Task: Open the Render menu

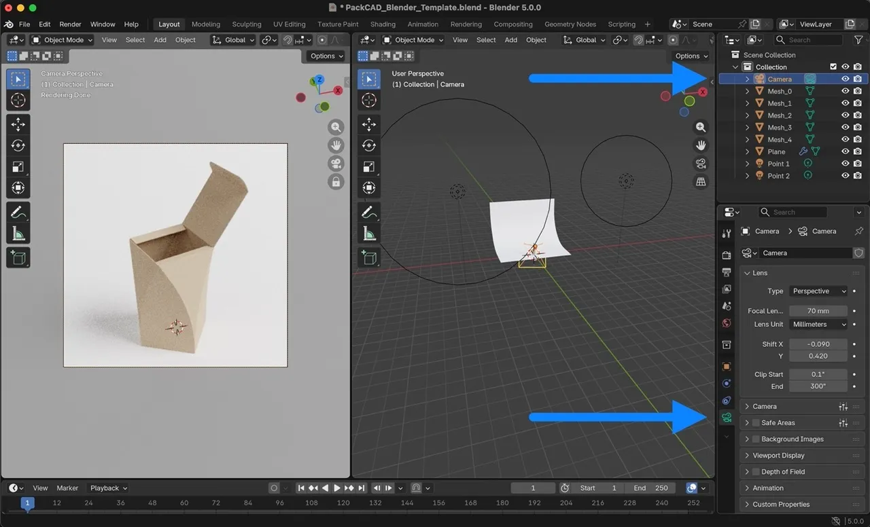Action: pyautogui.click(x=70, y=24)
